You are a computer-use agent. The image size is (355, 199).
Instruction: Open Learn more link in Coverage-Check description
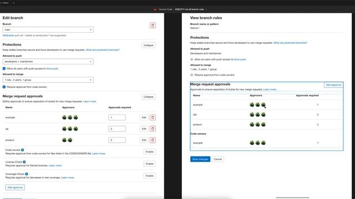tap(68, 177)
